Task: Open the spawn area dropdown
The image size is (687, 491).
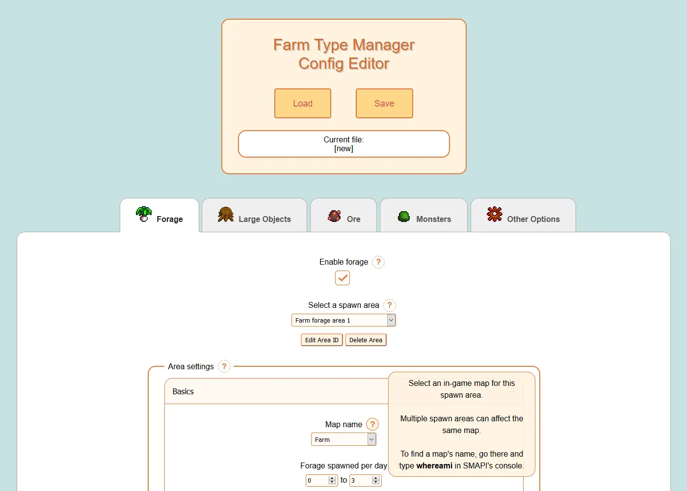Action: 343,321
